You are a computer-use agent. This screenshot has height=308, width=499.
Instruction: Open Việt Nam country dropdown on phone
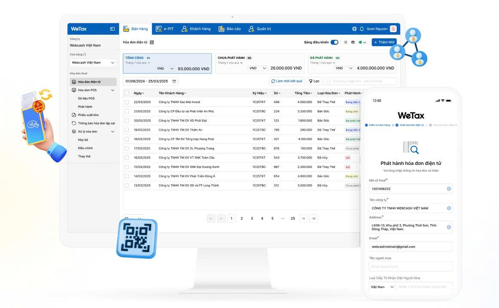pos(382,287)
